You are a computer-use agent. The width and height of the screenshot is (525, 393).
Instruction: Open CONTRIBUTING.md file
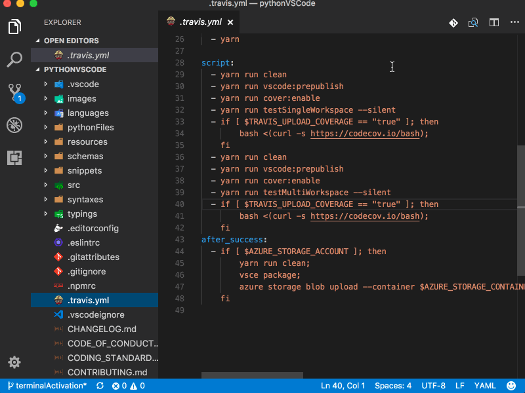94,372
